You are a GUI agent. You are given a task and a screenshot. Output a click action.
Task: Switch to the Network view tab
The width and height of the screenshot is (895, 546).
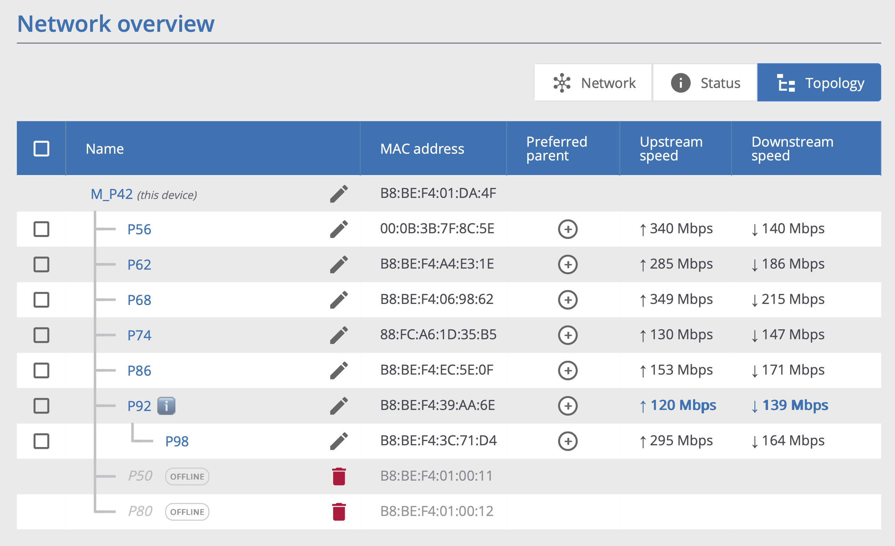tap(593, 83)
